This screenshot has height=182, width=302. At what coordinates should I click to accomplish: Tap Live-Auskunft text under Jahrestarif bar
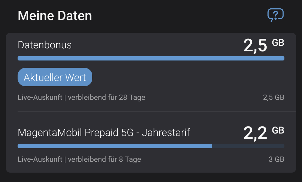40,159
